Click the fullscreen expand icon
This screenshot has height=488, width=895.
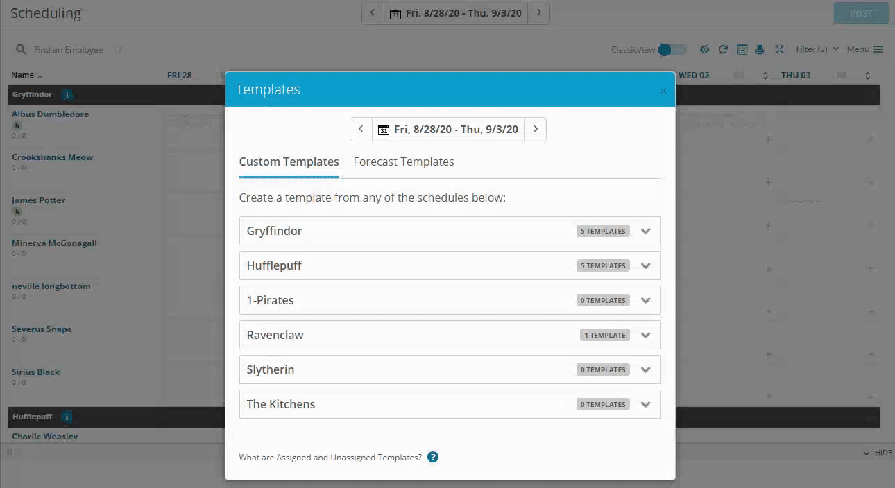click(x=779, y=49)
